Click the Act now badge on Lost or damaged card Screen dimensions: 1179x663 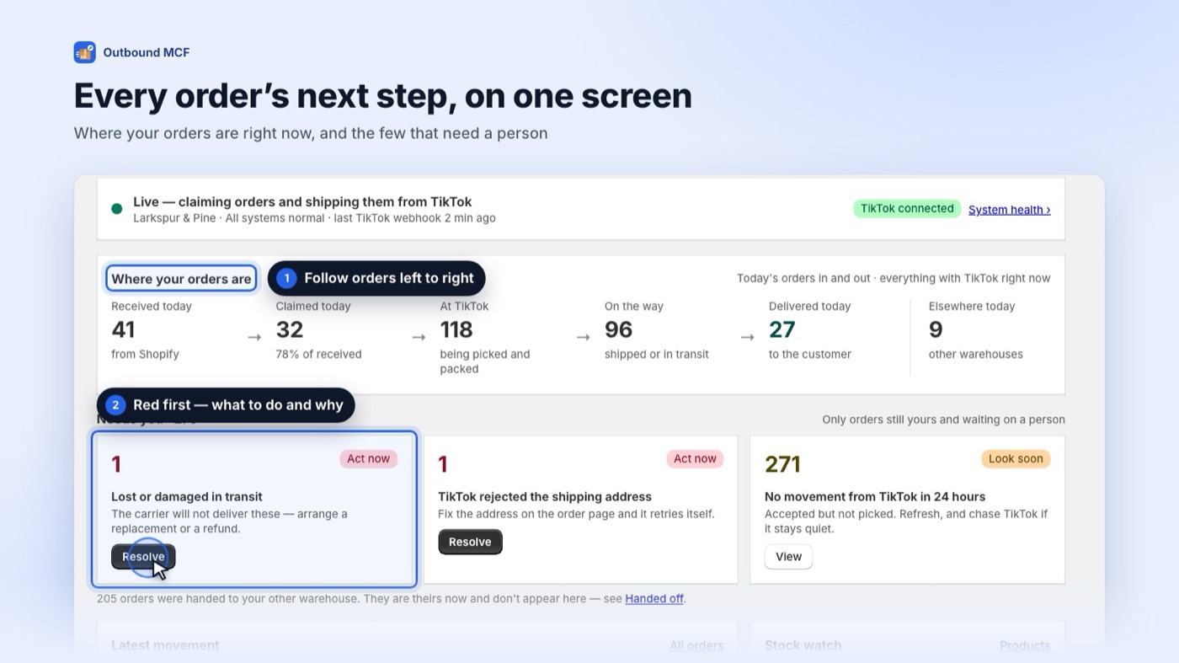point(368,459)
